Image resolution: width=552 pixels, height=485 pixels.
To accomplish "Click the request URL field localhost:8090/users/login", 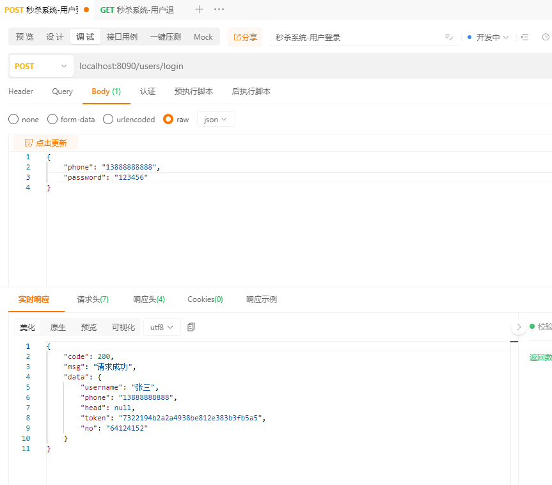I will point(131,66).
